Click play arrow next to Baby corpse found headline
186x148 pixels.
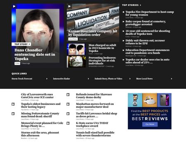coord(124,21)
